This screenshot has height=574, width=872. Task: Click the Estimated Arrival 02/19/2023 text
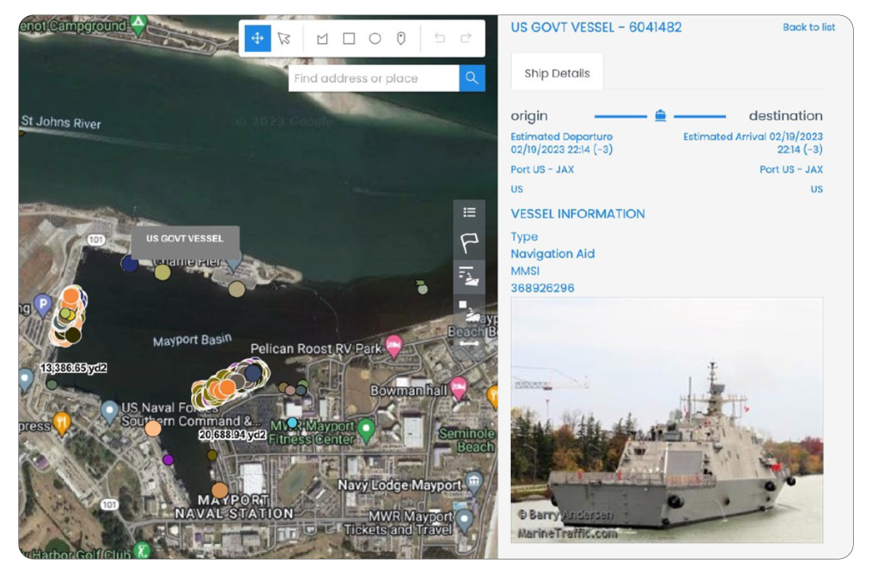pyautogui.click(x=753, y=143)
